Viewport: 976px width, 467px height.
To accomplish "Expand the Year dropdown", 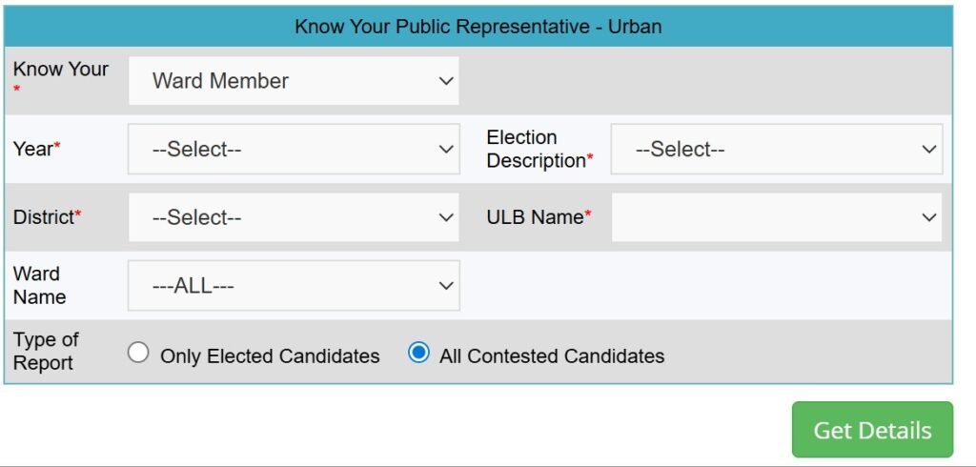I will click(293, 149).
